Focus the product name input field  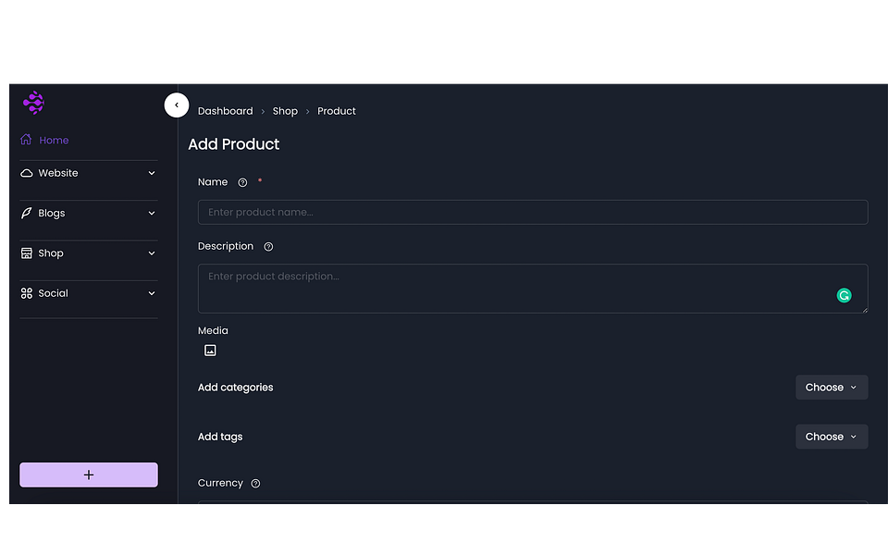(533, 213)
